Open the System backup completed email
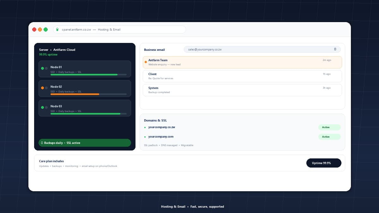The image size is (379, 213). (242, 90)
